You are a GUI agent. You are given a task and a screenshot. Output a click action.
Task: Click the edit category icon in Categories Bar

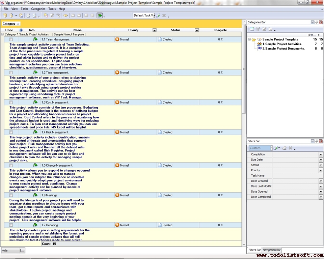point(264,30)
